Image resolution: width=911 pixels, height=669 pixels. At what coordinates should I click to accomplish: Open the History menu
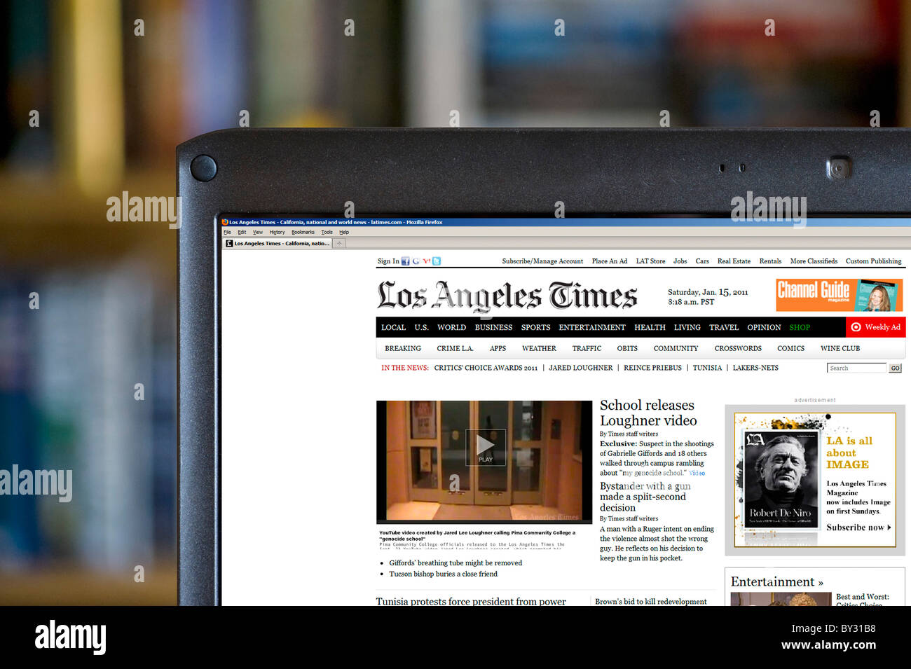(277, 232)
